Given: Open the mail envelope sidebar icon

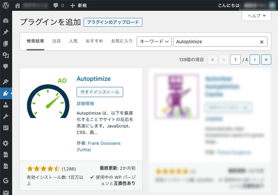Looking at the screenshot, I should 6,192.
